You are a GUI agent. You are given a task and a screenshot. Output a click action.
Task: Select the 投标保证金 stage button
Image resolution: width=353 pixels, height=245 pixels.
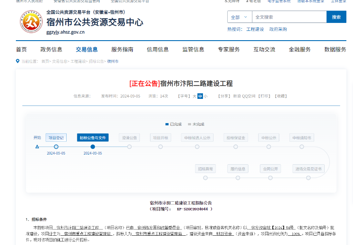click(236, 138)
